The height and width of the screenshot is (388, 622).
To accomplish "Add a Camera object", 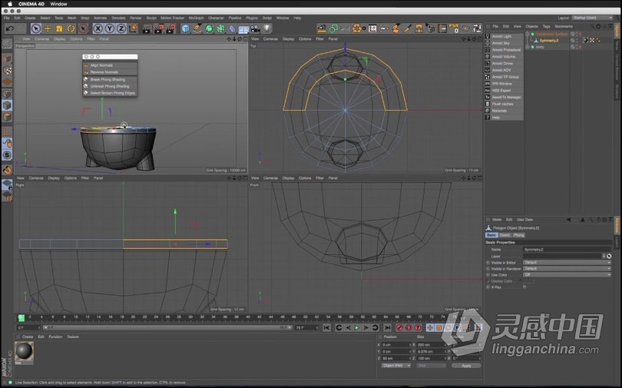I will 255,28.
